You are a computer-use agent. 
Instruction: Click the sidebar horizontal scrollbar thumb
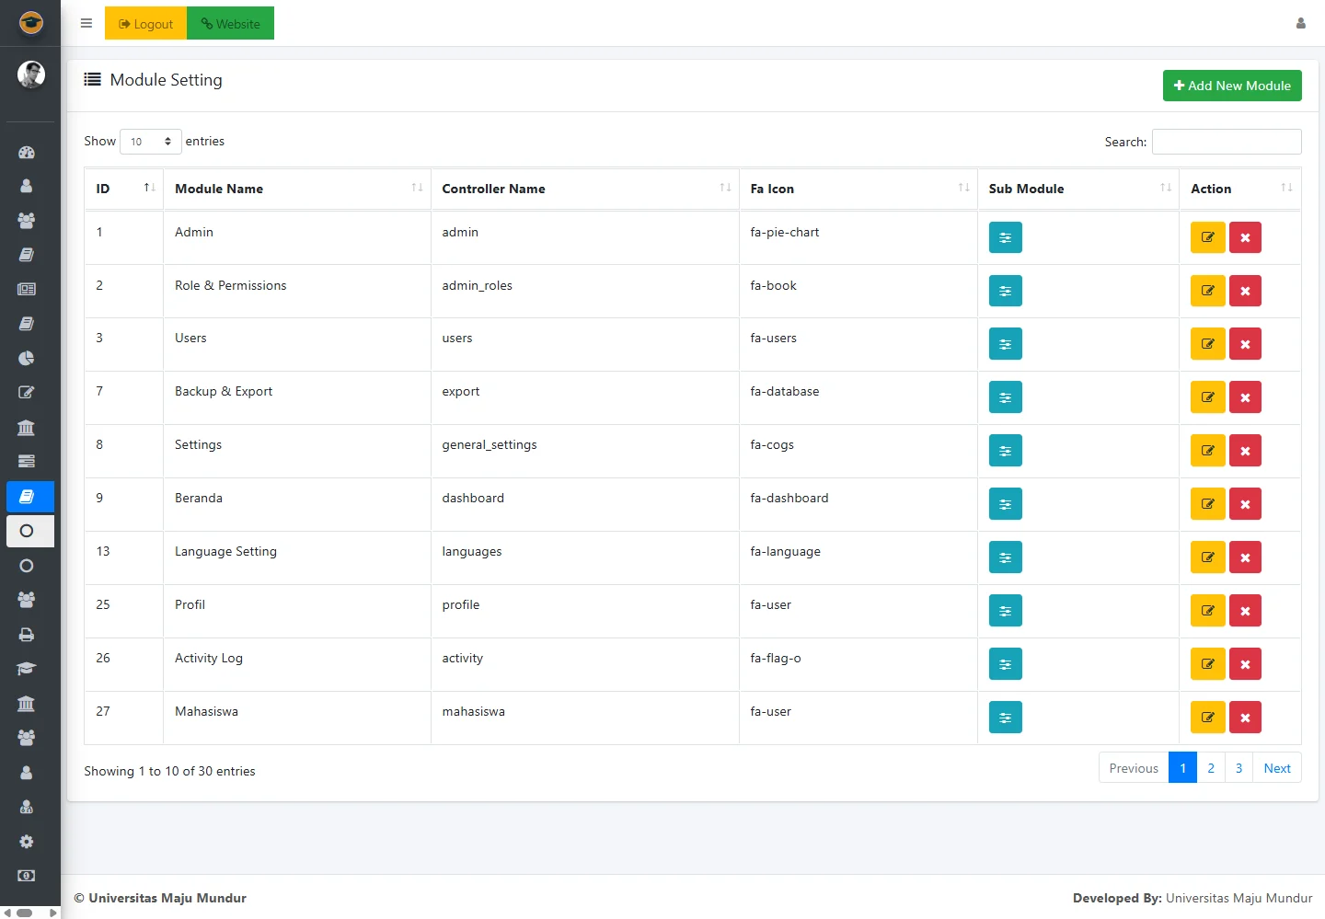pyautogui.click(x=25, y=913)
